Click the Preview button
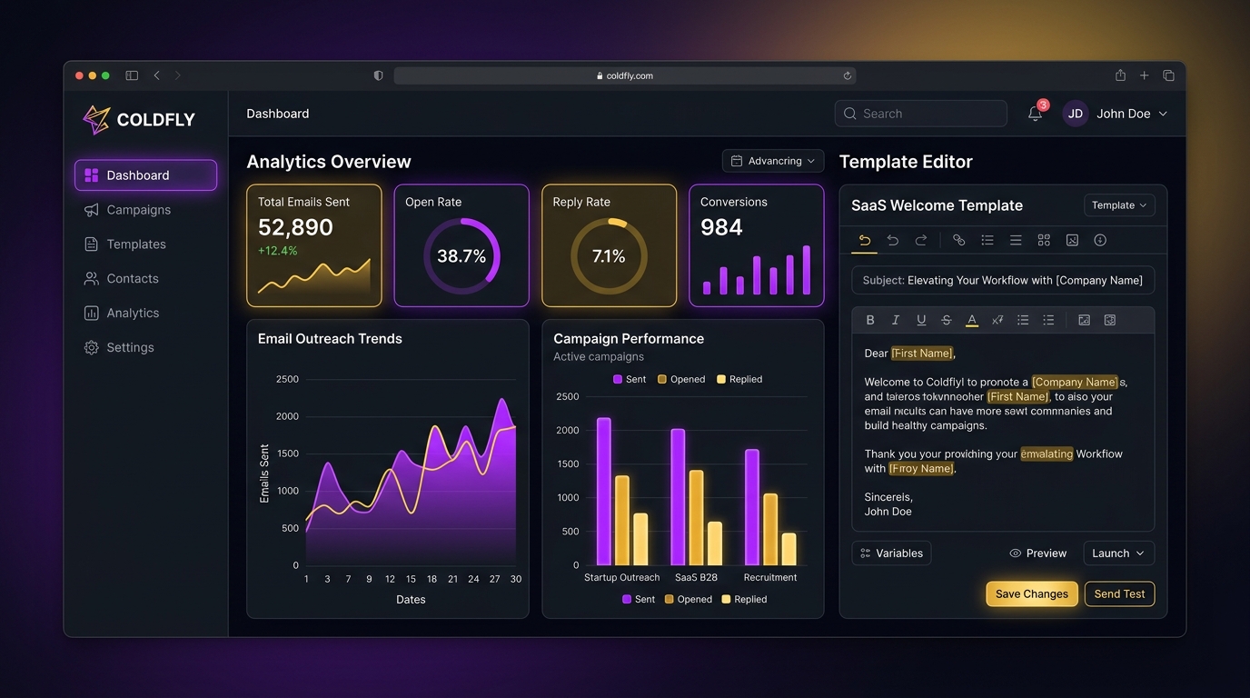 click(1038, 553)
